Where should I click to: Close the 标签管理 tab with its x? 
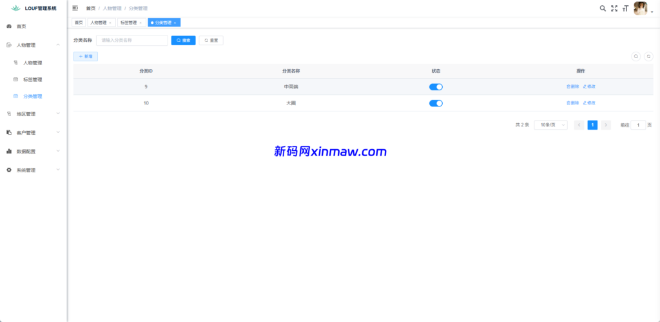click(140, 23)
